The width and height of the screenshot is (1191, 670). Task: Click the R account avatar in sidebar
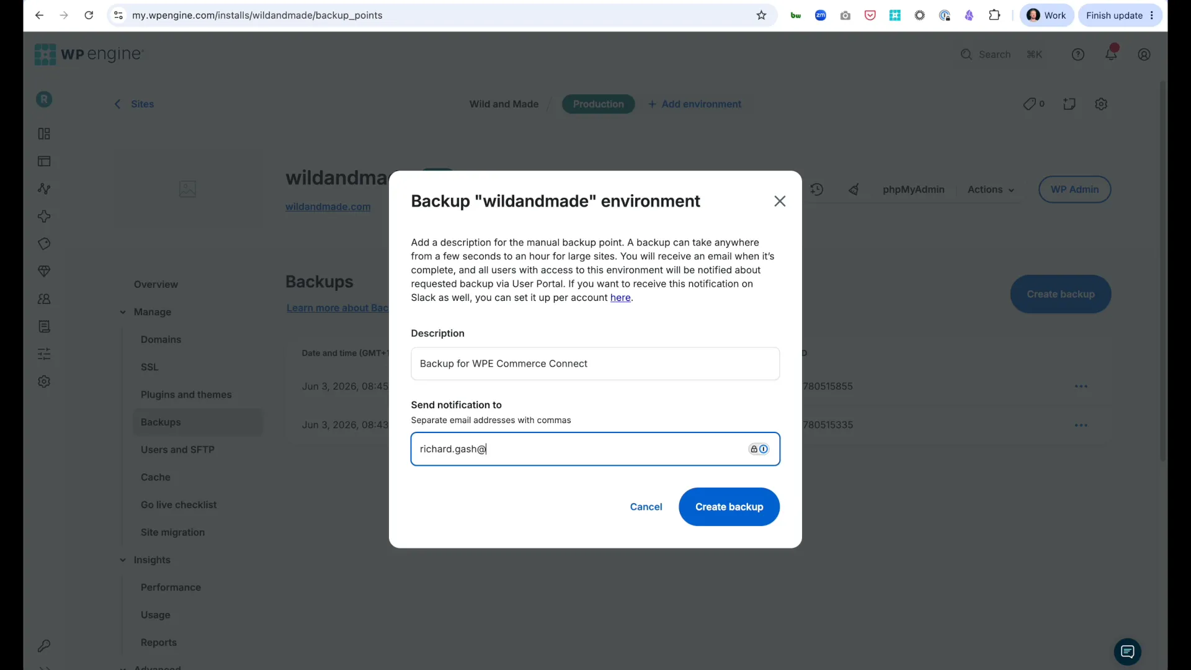click(x=44, y=99)
